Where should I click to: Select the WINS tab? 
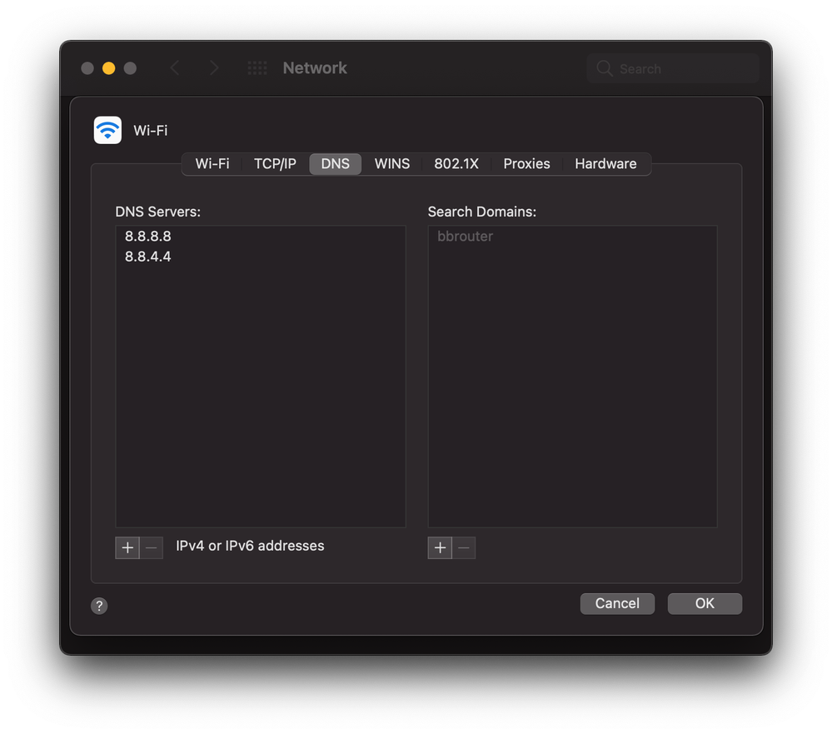391,163
